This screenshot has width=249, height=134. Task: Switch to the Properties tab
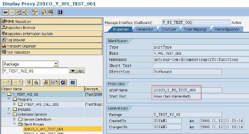[121, 29]
